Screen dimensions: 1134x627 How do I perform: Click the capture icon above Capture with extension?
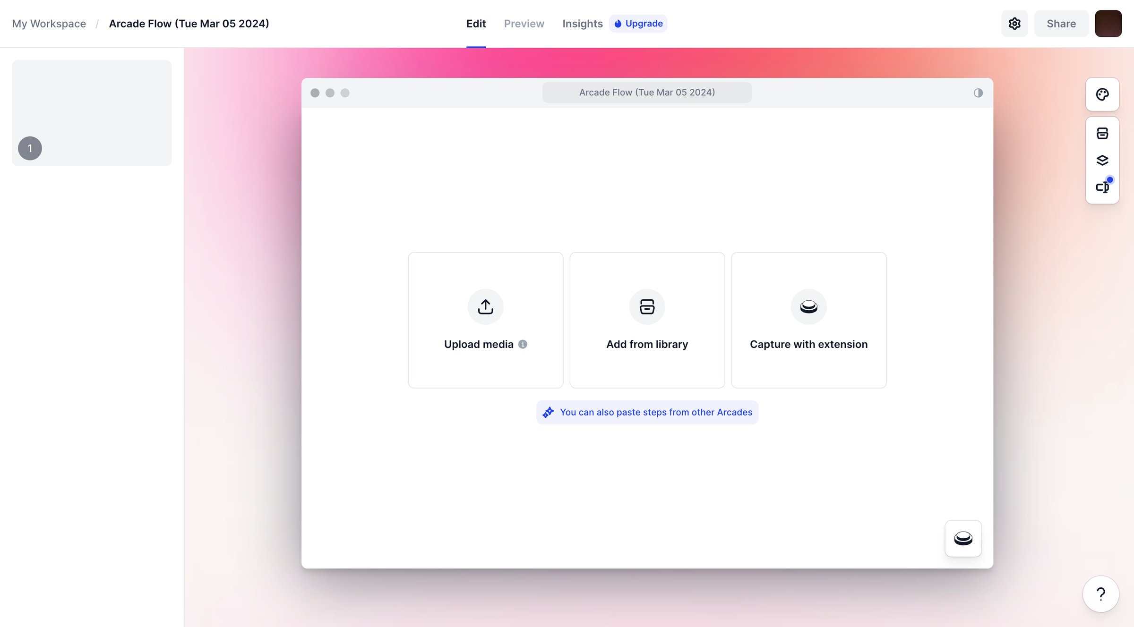[808, 307]
